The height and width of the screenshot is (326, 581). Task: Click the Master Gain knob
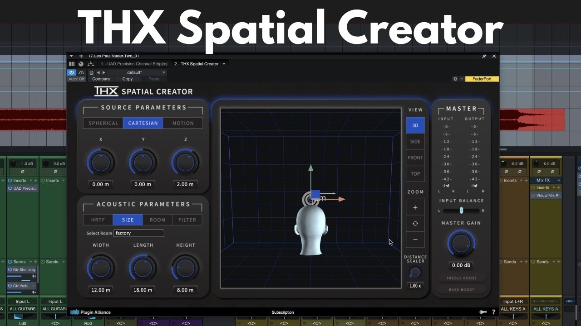coord(461,244)
